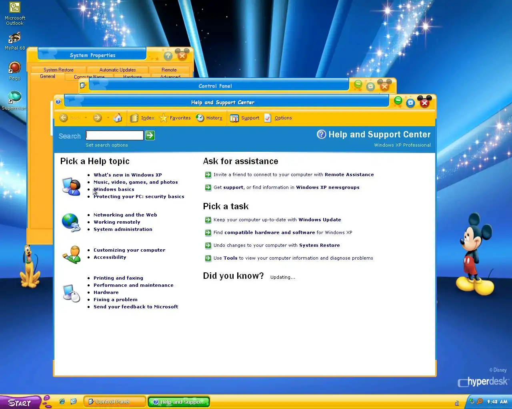Click Help and Support taskbar button
The image size is (512, 409).
(x=179, y=402)
